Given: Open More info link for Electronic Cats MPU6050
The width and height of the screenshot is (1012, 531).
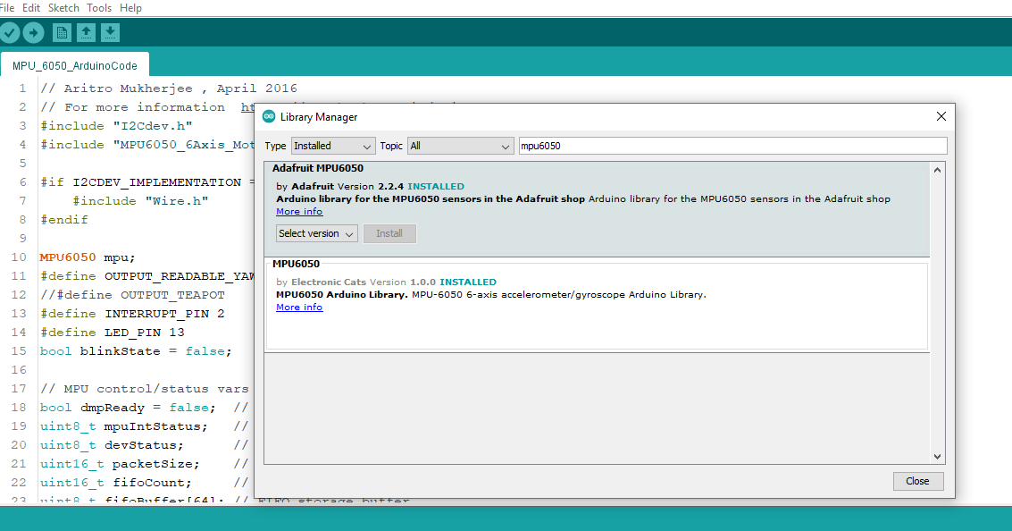Looking at the screenshot, I should point(299,307).
